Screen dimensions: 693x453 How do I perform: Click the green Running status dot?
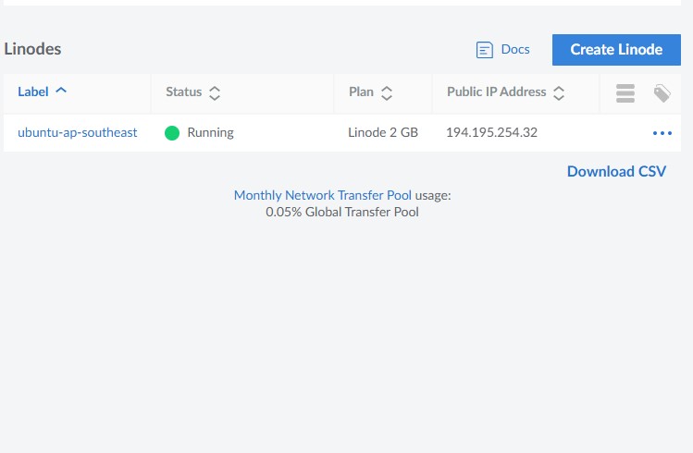coord(172,133)
